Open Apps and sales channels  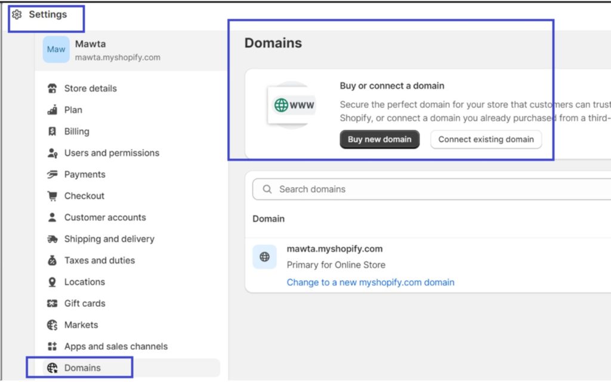pos(116,346)
